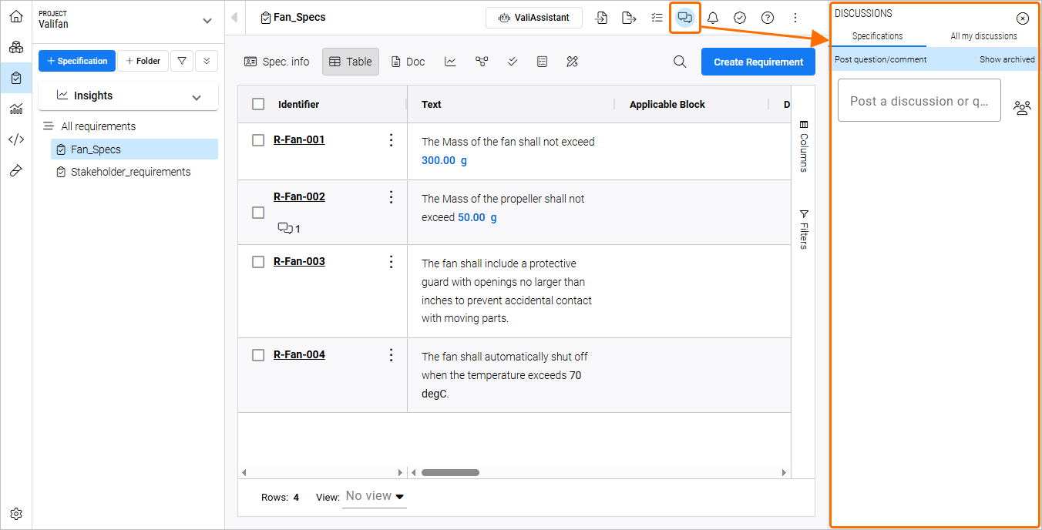
Task: Click the + Folder button
Action: pos(143,61)
